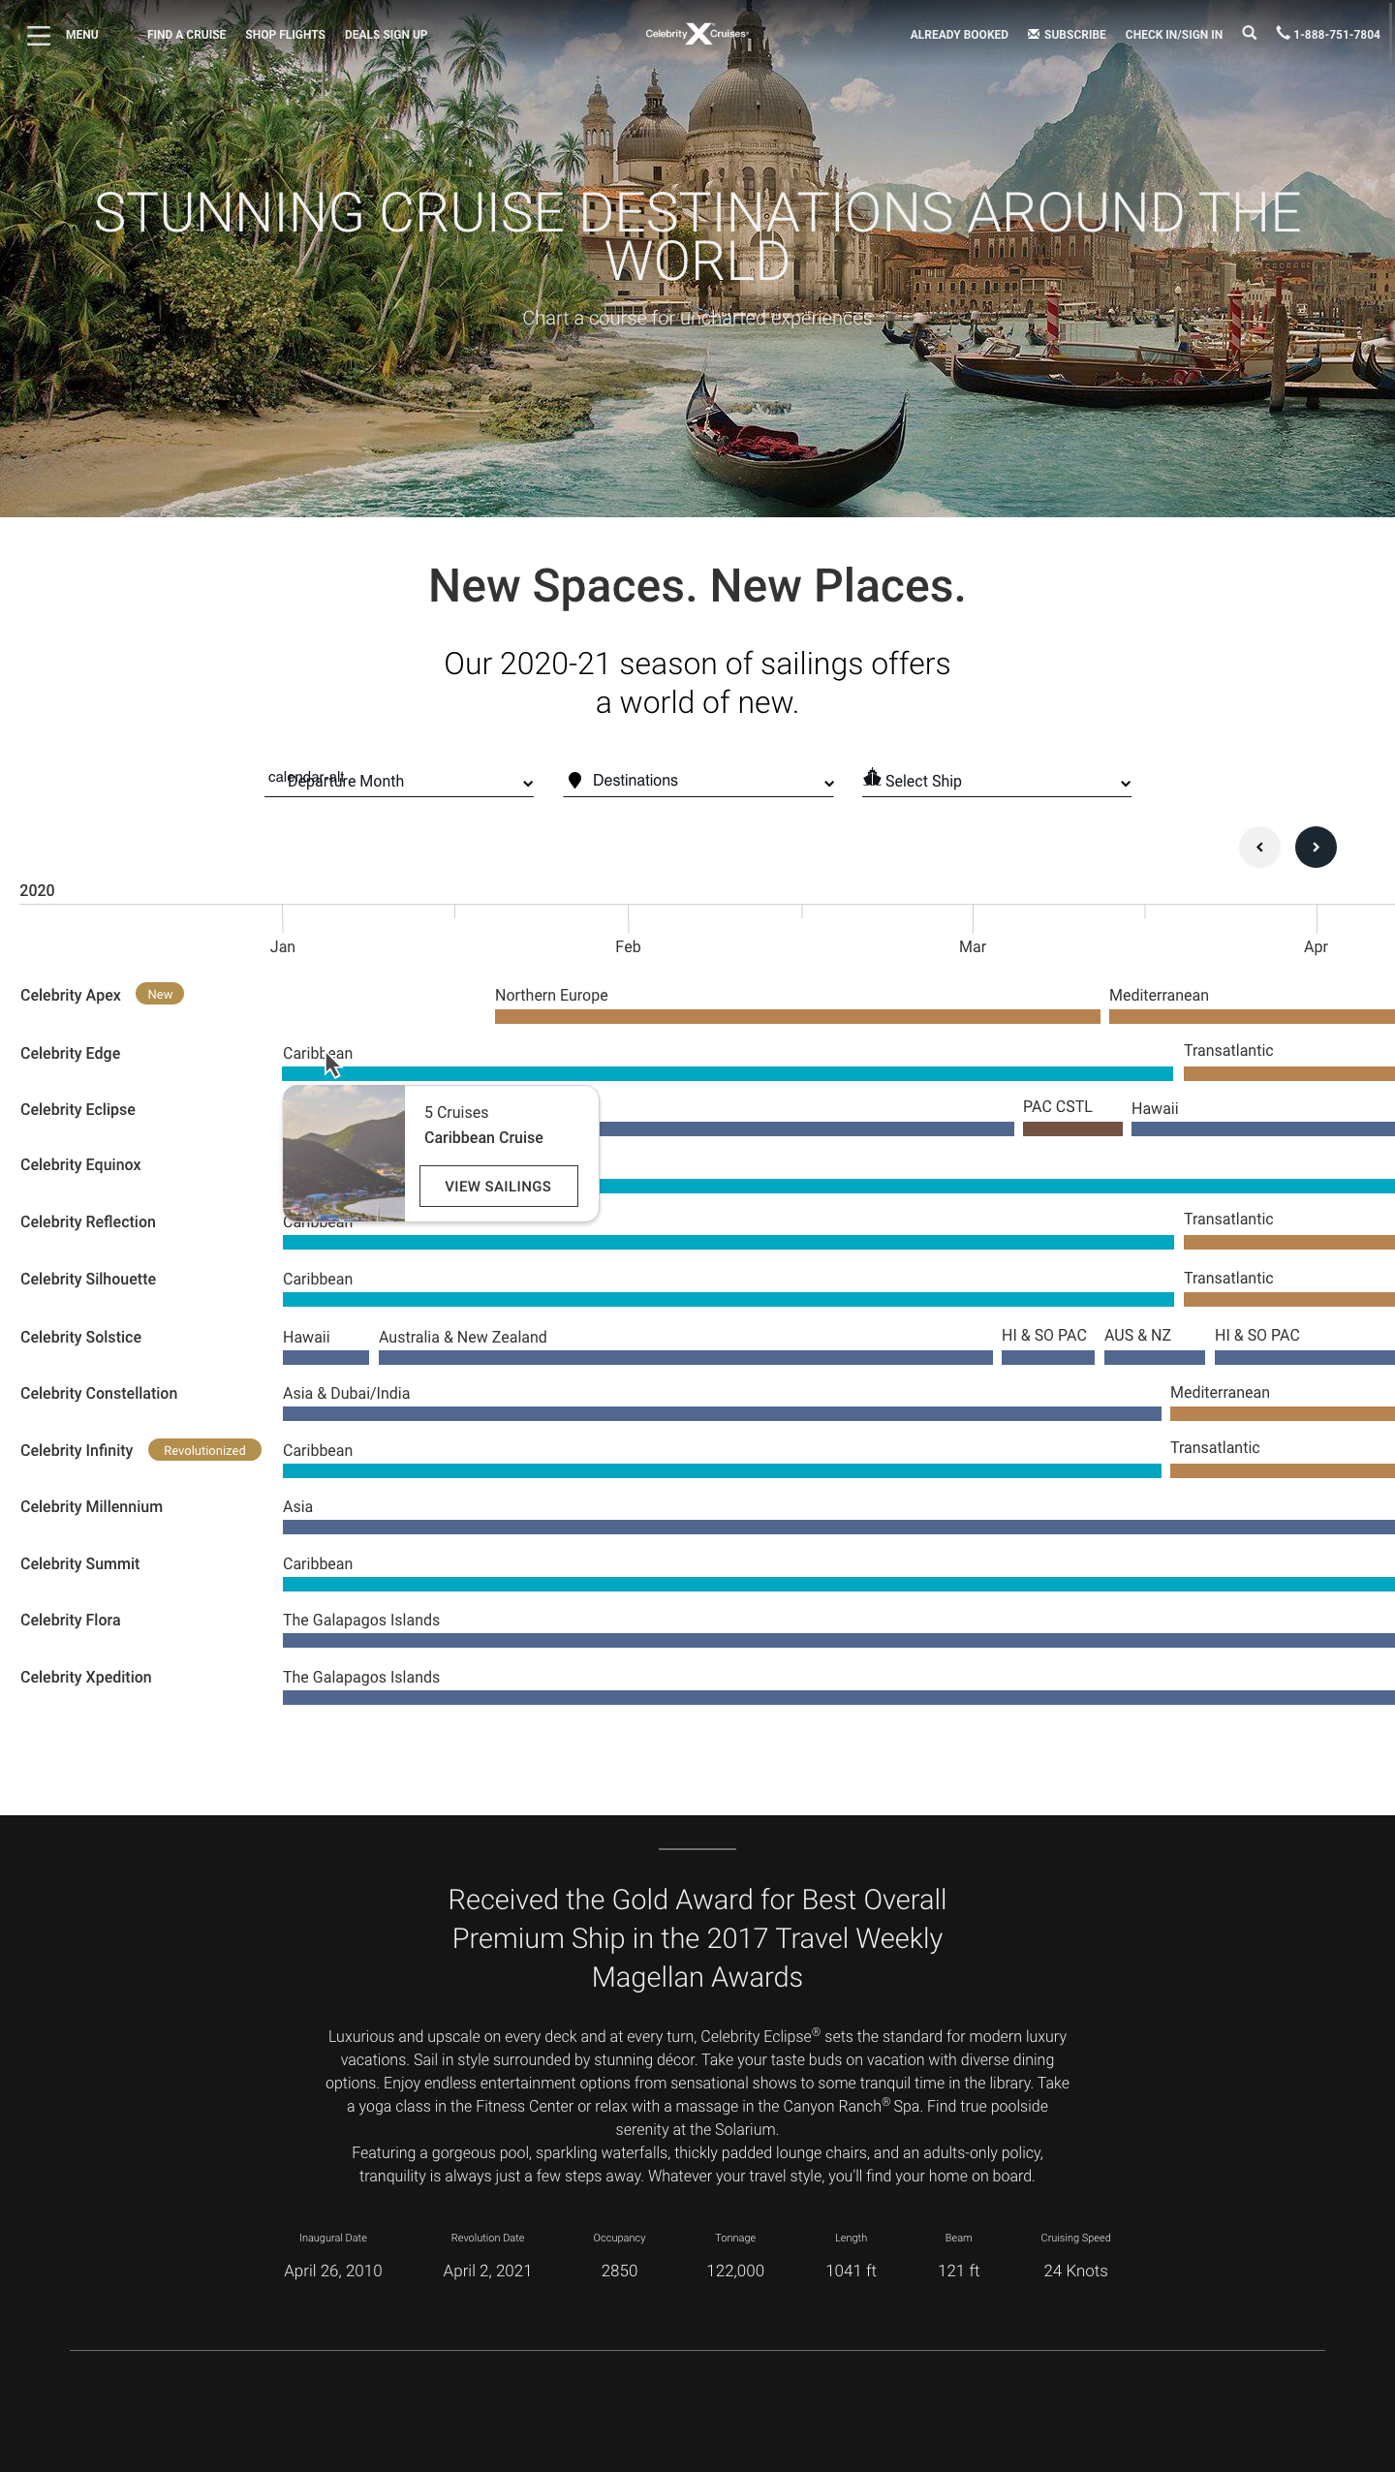Click Revolutionized badge on Celebrity Infinity
The height and width of the screenshot is (2472, 1395).
(204, 1450)
